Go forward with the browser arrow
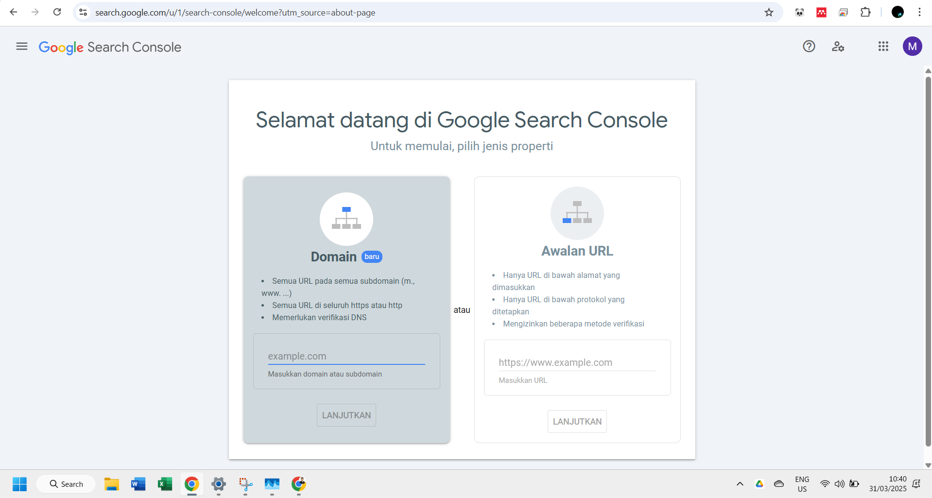This screenshot has width=932, height=498. point(35,12)
